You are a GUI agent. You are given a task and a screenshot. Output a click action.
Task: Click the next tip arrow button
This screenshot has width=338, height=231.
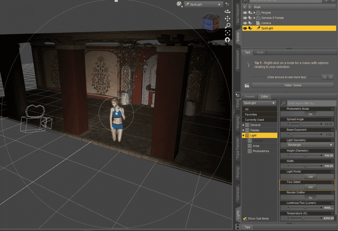pos(331,77)
